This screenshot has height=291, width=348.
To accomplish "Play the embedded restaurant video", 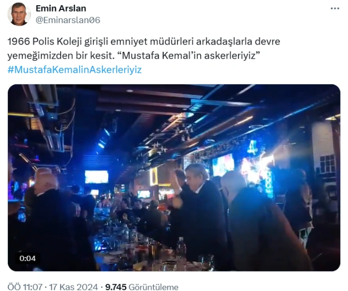I will (x=174, y=177).
